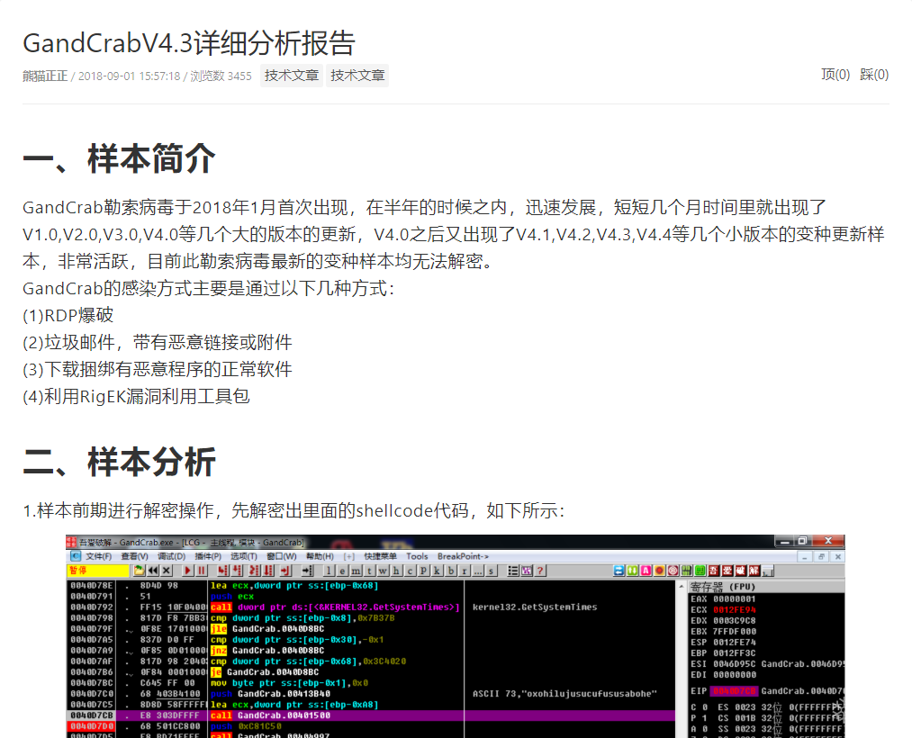Open executable modules with 'e' button

point(342,571)
